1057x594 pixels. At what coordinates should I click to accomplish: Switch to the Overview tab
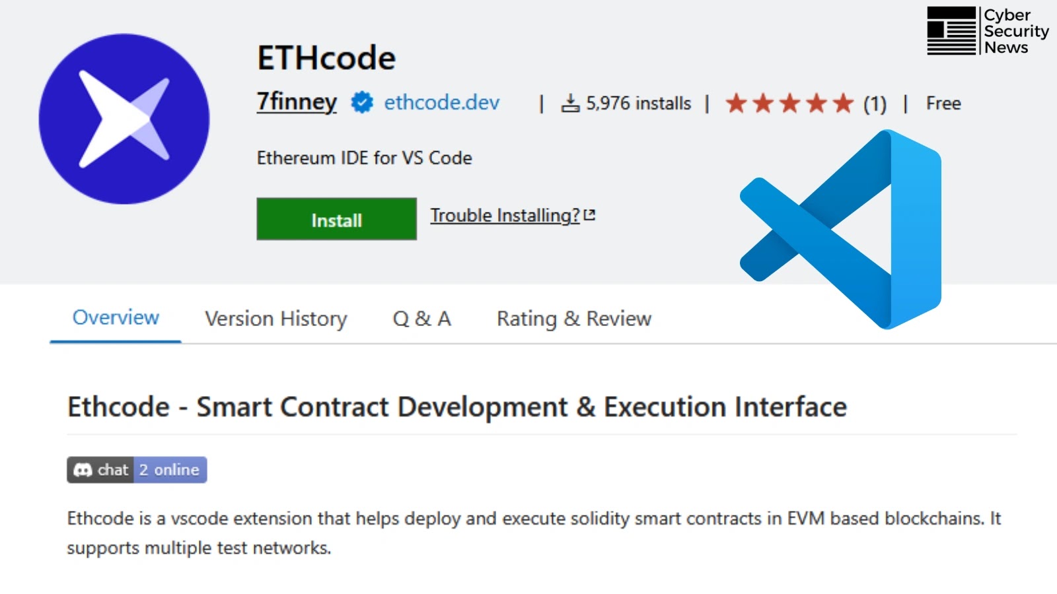click(114, 318)
